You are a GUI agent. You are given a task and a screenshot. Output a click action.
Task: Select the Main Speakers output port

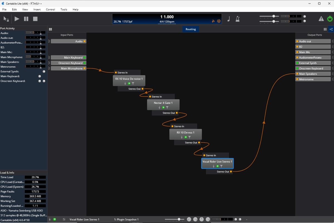[313, 74]
